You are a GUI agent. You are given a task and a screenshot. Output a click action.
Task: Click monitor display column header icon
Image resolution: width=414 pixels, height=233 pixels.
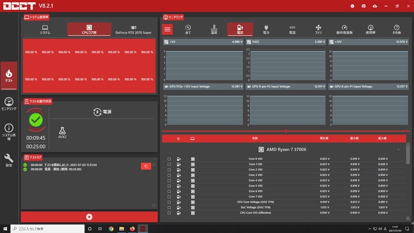[x=192, y=138]
